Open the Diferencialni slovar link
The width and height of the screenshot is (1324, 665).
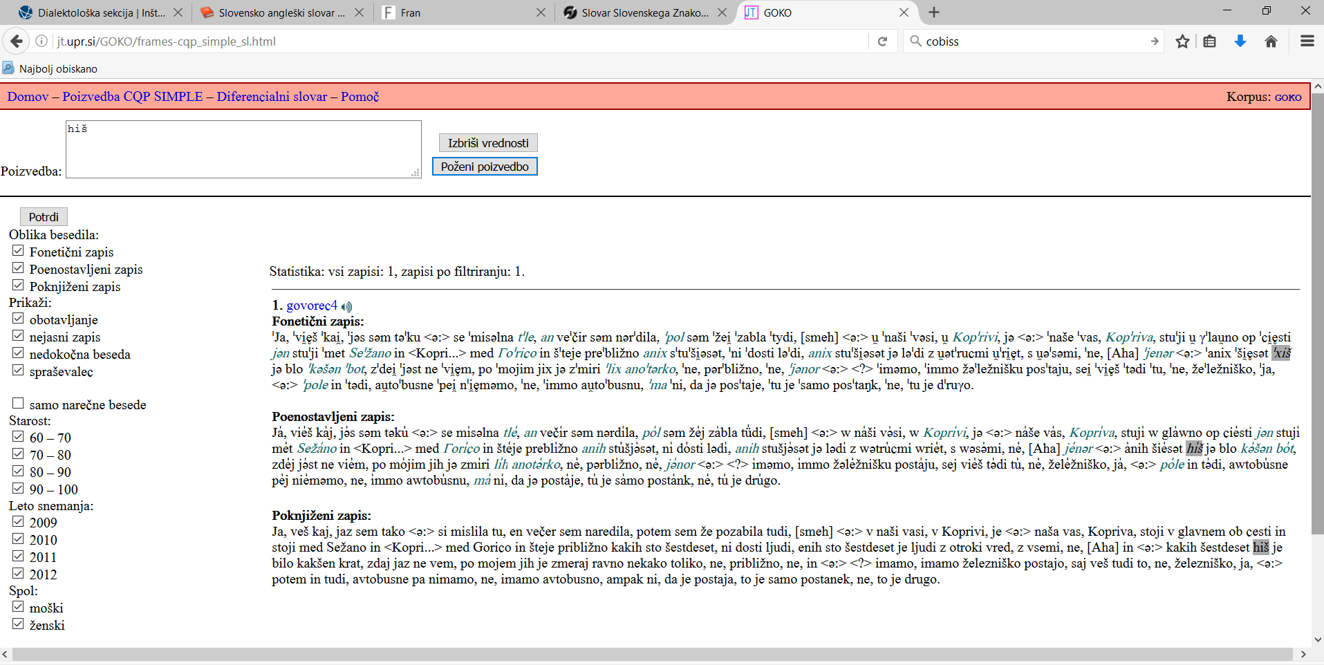pyautogui.click(x=272, y=97)
